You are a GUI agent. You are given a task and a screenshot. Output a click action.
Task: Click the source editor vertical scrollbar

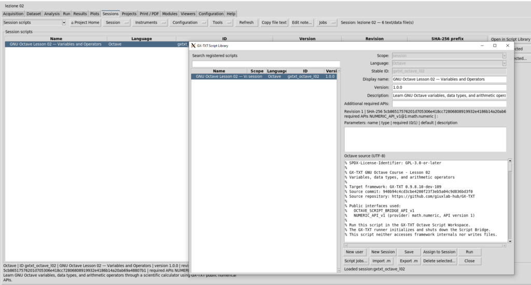pyautogui.click(x=510, y=200)
